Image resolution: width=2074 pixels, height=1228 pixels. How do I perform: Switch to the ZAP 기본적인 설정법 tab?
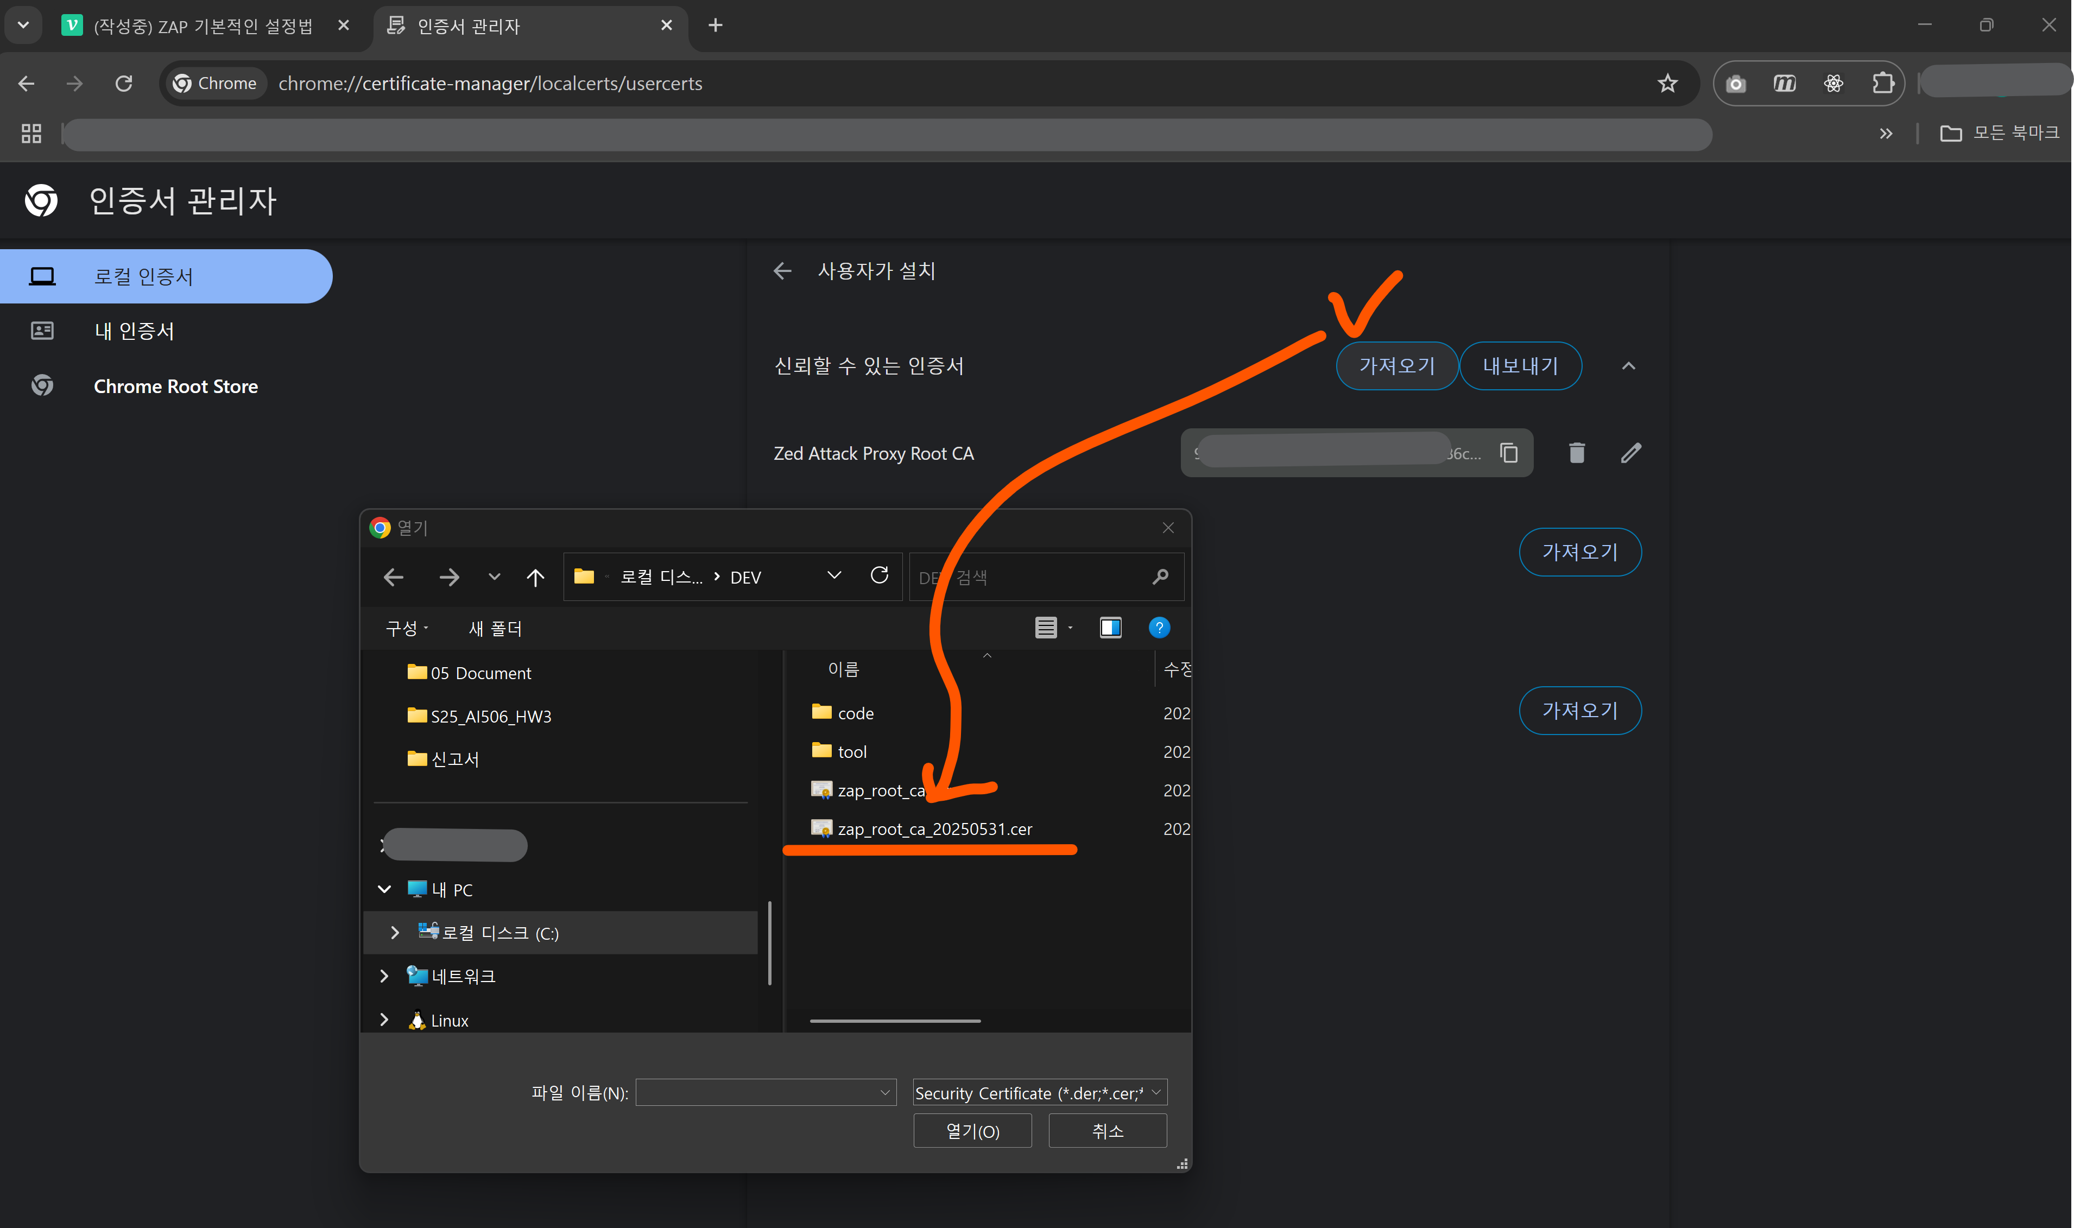pyautogui.click(x=203, y=26)
